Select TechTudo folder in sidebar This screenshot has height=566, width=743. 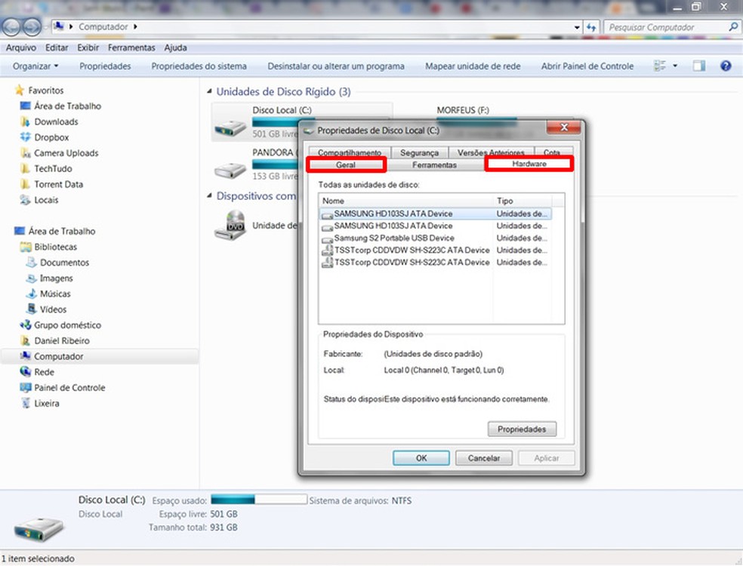[53, 168]
